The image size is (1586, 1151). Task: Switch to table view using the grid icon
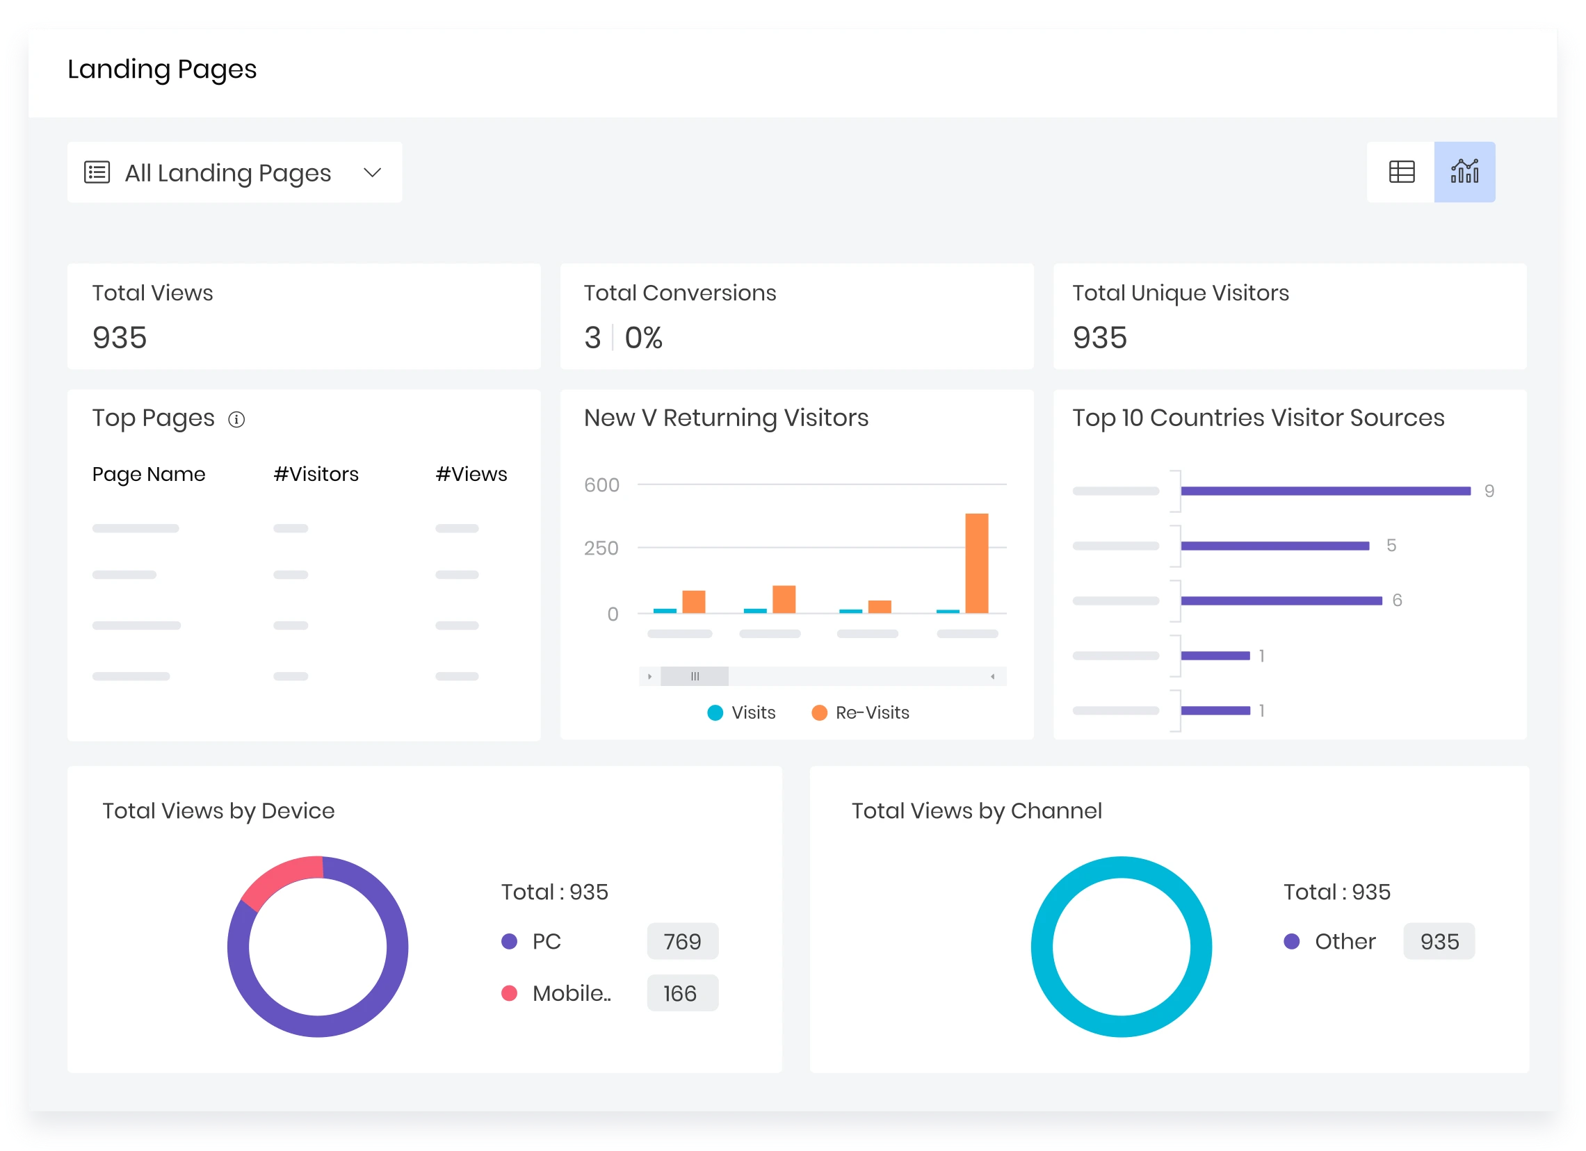pos(1400,172)
